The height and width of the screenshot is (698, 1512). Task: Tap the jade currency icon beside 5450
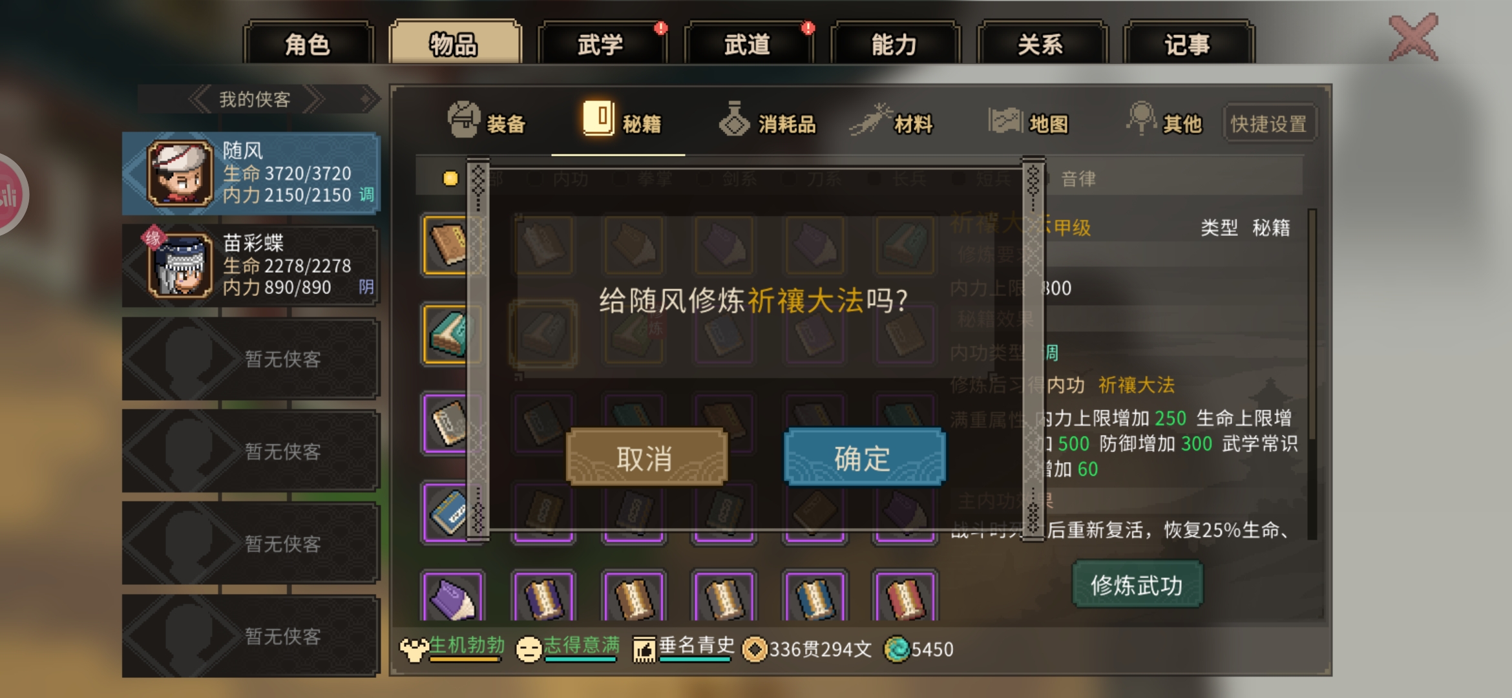coord(896,649)
